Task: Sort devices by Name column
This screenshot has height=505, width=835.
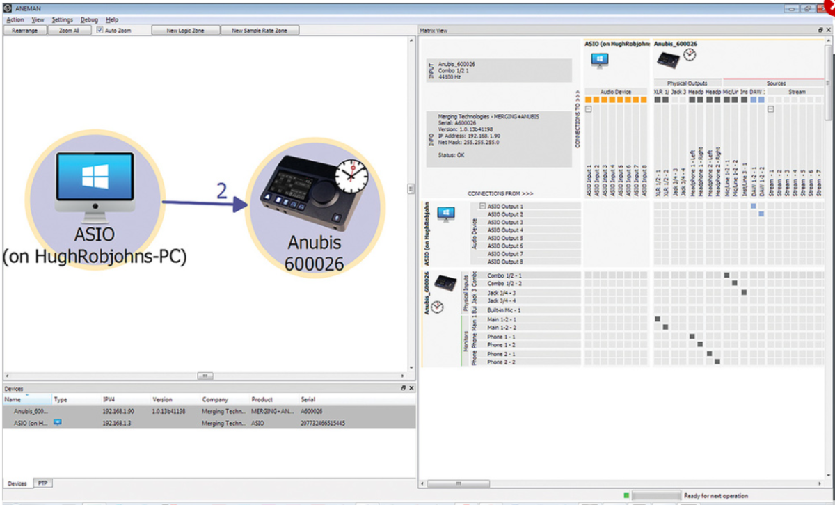Action: click(x=26, y=400)
